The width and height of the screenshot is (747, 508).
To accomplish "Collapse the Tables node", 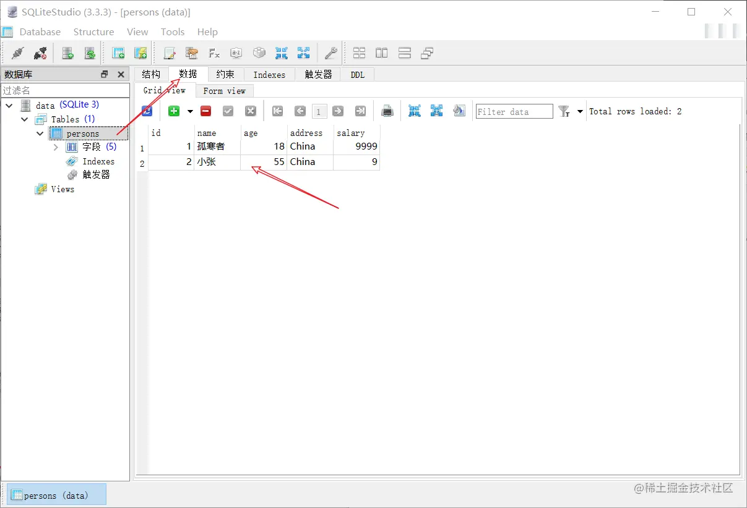I will [25, 119].
